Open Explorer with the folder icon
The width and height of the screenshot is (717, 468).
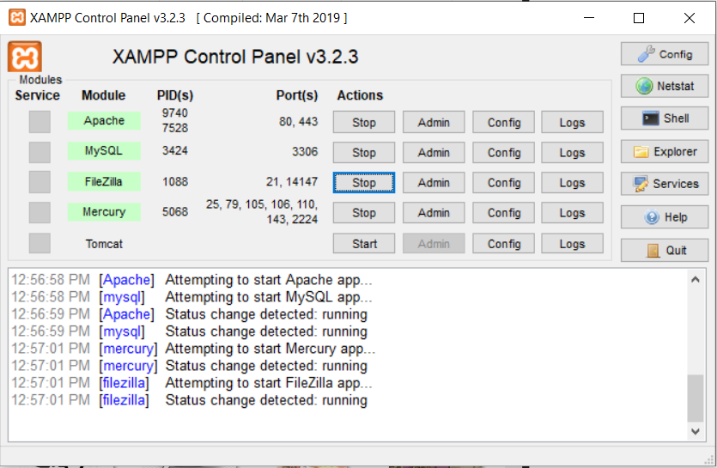(665, 151)
